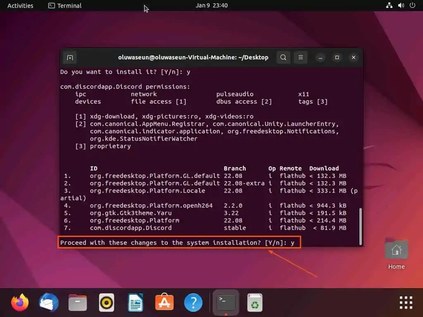423x317 pixels.
Task: Open Rhythmbox from the dock
Action: (x=107, y=303)
